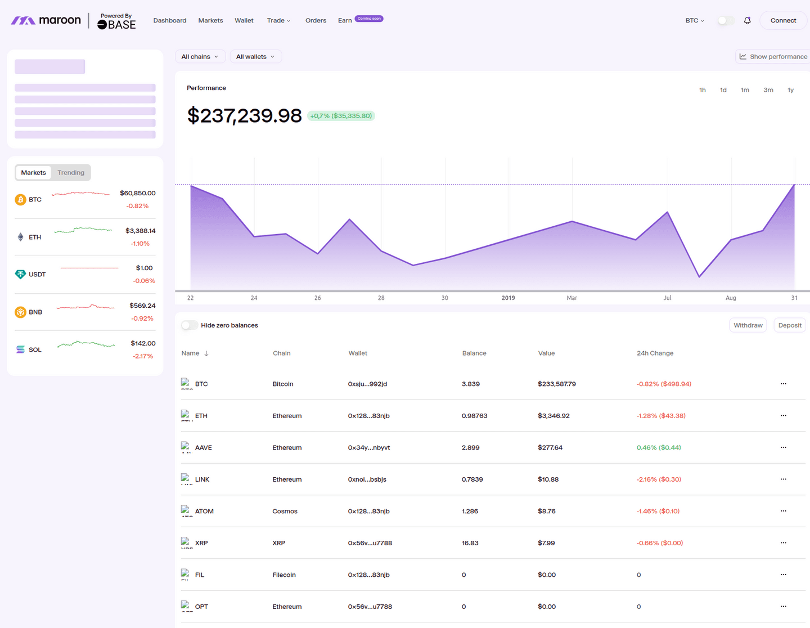Screen dimensions: 810x628
Task: Click the SOL Solana icon
Action: pos(20,349)
